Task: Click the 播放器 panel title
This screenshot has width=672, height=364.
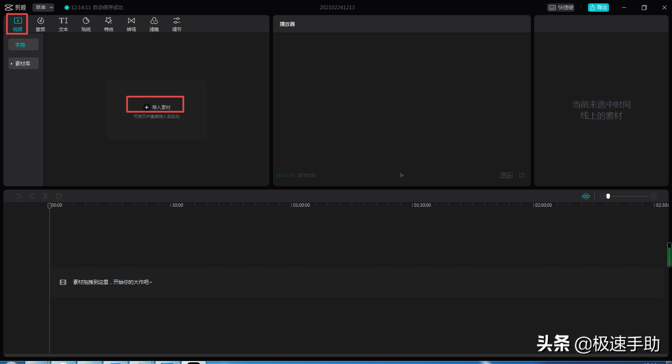Action: 287,24
